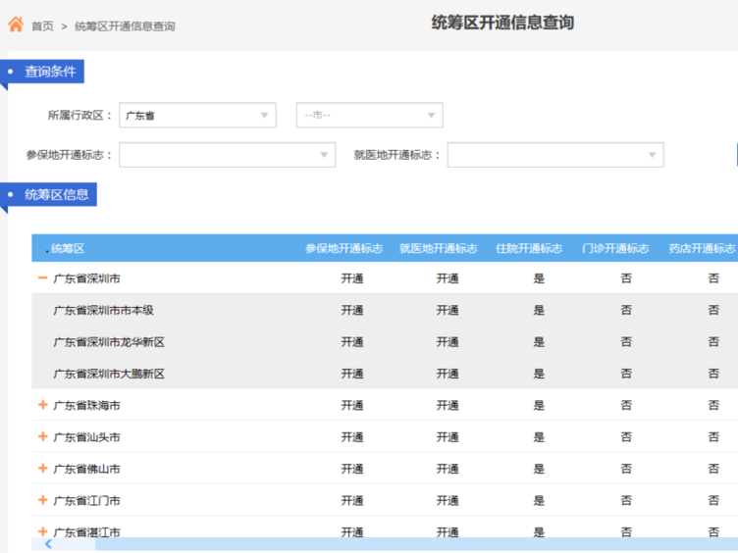Click the 查询条件 section tab
Image resolution: width=738 pixels, height=553 pixels.
[49, 72]
